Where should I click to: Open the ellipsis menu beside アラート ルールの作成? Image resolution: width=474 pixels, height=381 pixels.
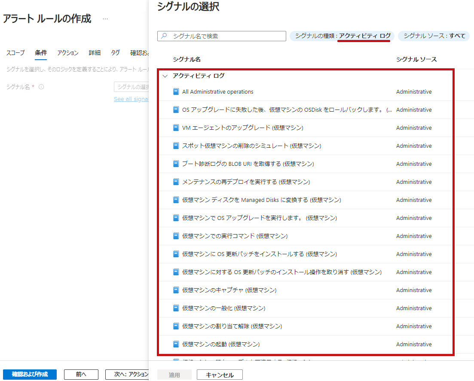click(x=105, y=19)
